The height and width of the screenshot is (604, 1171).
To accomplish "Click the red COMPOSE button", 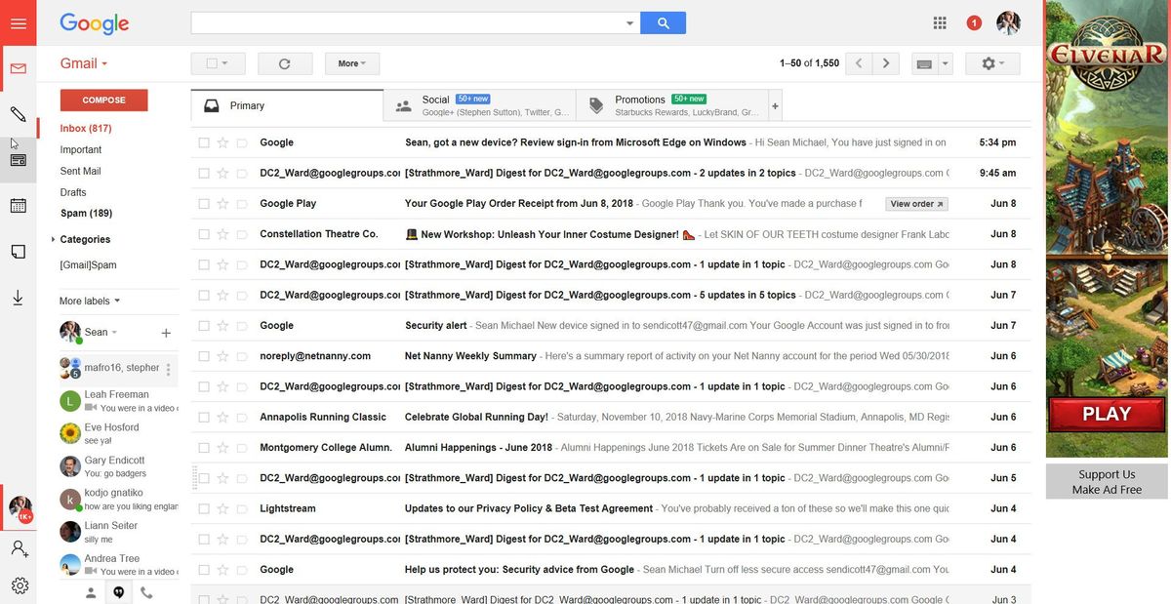I will 103,99.
